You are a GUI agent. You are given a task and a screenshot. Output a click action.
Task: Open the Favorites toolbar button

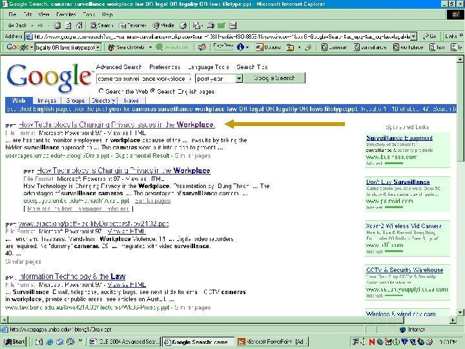point(132,25)
